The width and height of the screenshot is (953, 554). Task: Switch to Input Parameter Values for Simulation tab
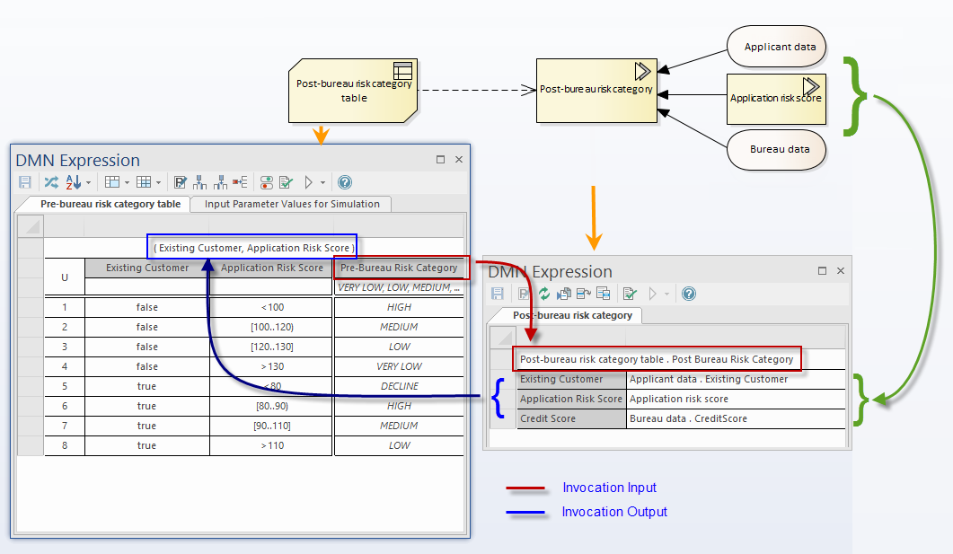[x=292, y=204]
